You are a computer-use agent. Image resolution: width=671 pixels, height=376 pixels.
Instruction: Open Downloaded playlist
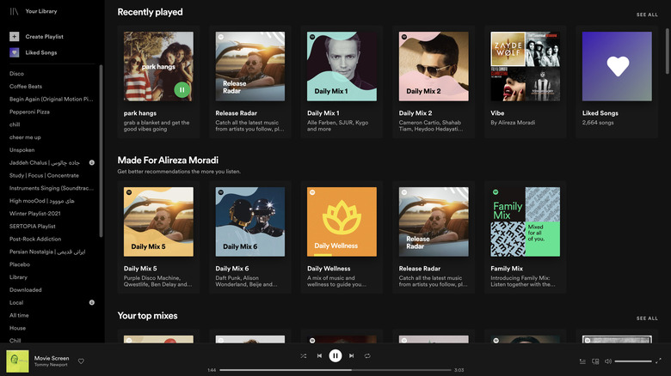[x=26, y=289]
